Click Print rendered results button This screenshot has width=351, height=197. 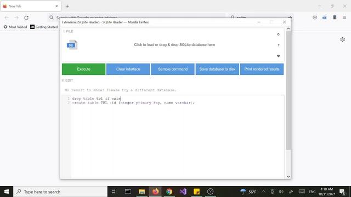click(262, 69)
